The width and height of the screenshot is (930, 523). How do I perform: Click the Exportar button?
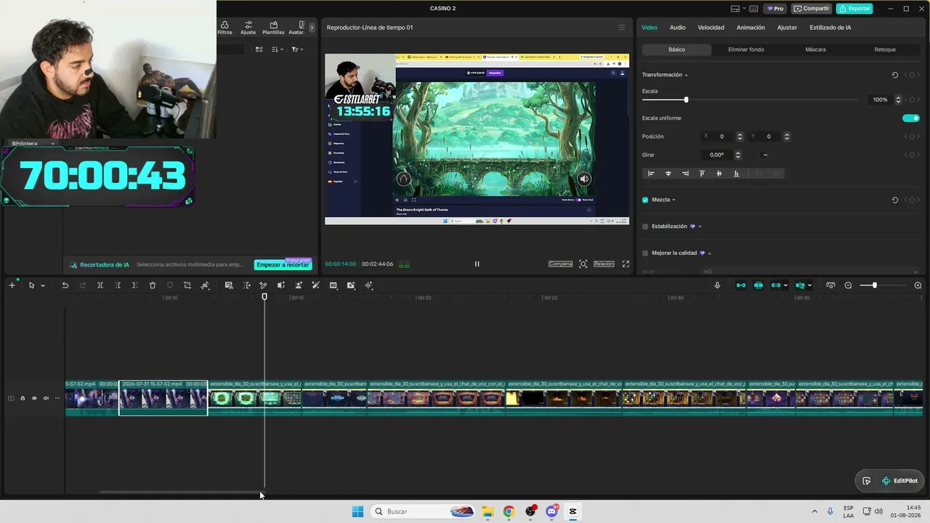[854, 9]
